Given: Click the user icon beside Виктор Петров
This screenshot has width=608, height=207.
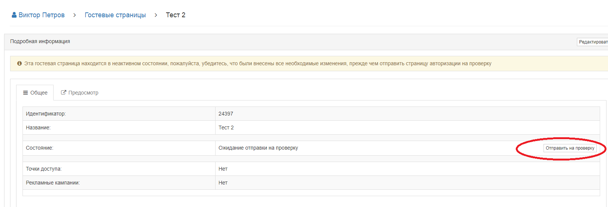Looking at the screenshot, I should pyautogui.click(x=14, y=15).
